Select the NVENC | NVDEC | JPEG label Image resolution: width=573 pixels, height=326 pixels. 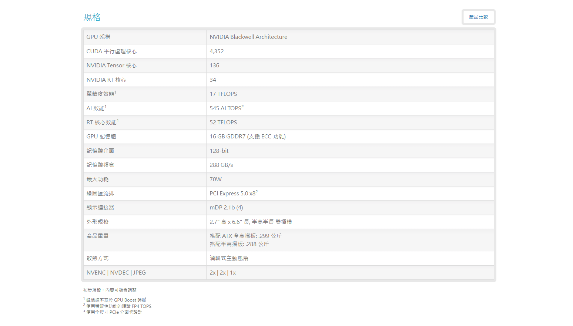point(116,273)
